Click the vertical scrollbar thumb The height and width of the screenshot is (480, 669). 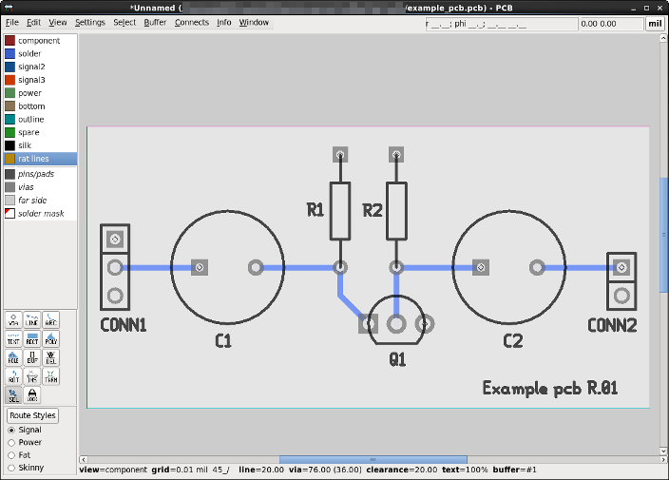[x=663, y=235]
